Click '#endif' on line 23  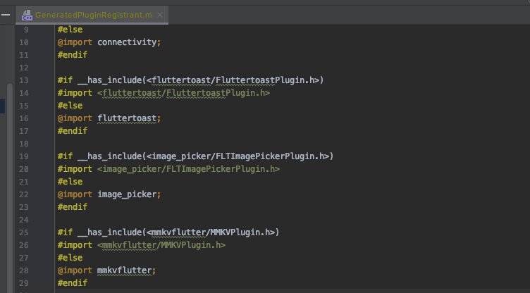pos(73,207)
